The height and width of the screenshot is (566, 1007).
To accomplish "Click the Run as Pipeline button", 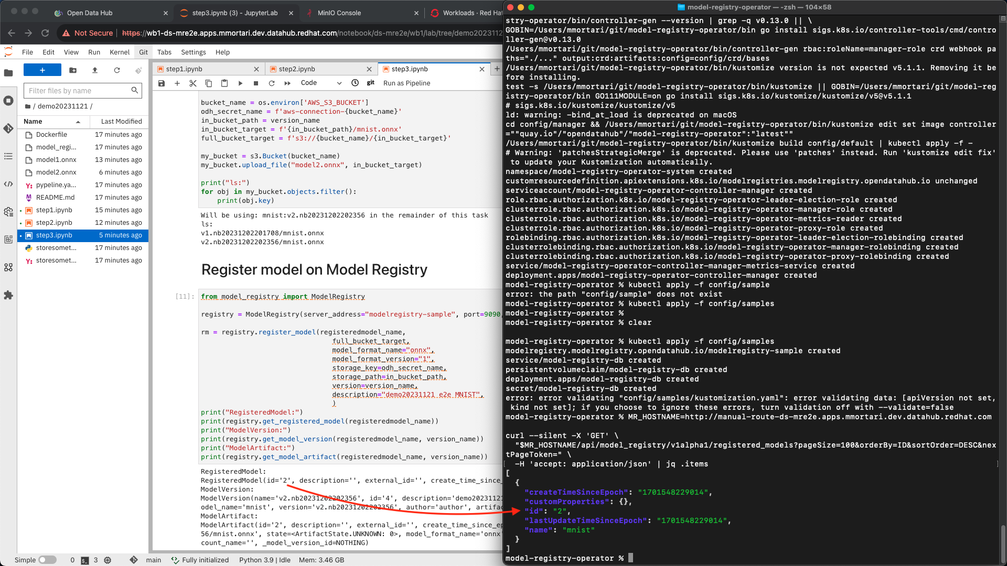I will click(406, 83).
